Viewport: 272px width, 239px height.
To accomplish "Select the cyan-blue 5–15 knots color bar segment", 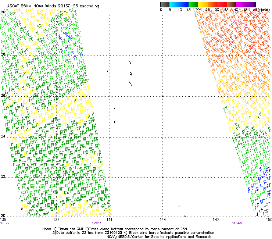I will point(179,4).
